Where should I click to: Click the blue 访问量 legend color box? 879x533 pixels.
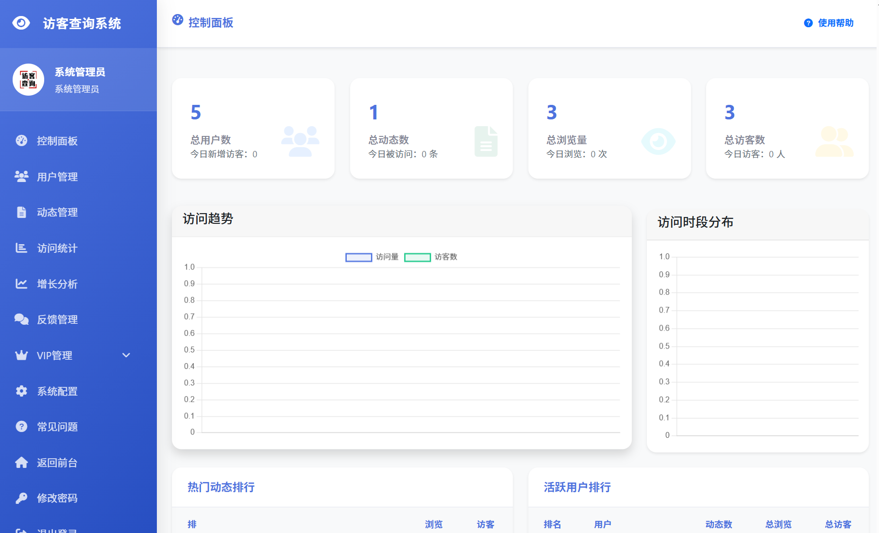359,257
